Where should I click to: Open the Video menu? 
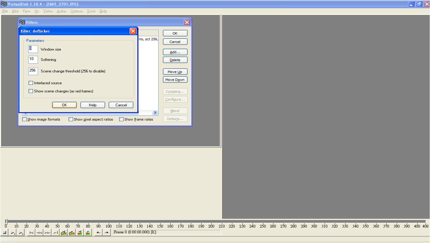48,11
